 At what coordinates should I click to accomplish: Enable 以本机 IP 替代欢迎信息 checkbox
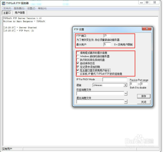(78, 74)
